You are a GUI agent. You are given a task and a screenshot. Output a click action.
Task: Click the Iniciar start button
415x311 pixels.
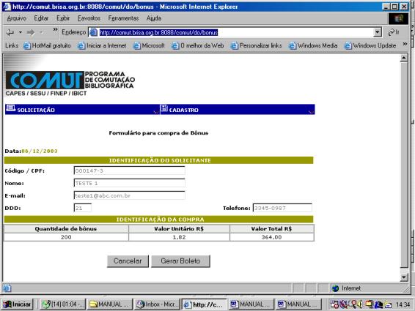point(17,304)
